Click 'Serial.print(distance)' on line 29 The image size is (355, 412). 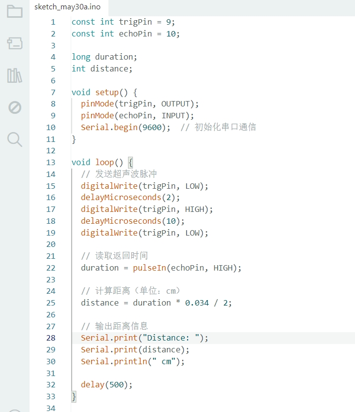(133, 350)
